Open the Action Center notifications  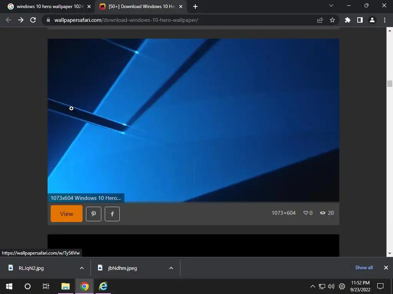click(x=380, y=286)
